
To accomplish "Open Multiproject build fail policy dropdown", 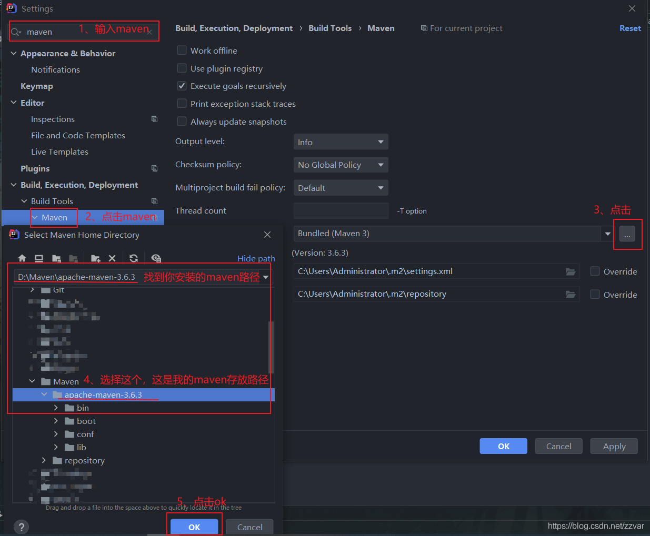I will click(341, 188).
